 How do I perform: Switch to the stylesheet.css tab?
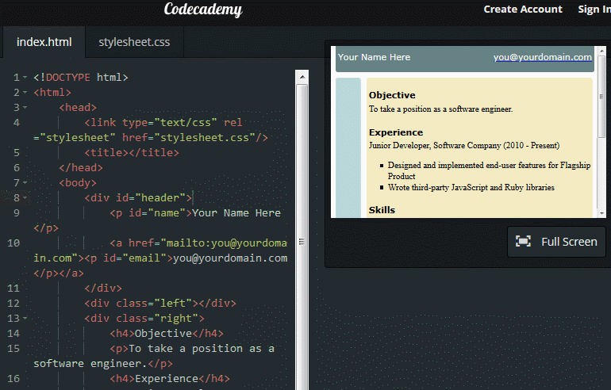tap(134, 42)
